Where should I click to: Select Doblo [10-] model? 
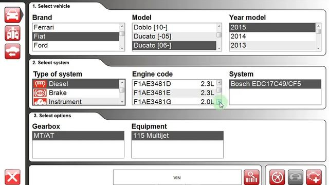point(174,27)
